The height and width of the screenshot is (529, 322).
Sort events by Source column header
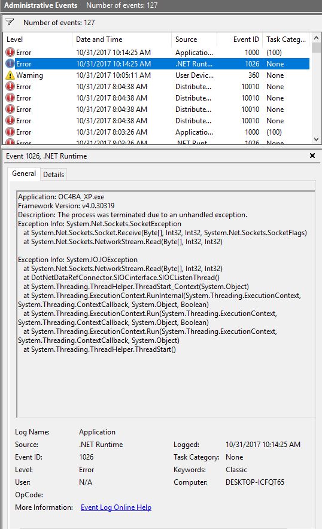pos(194,39)
